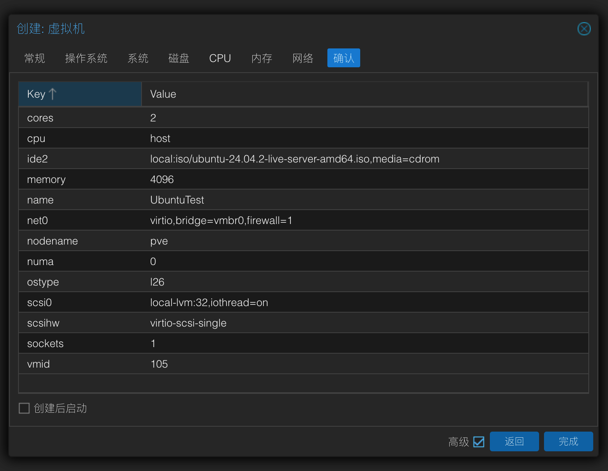608x471 pixels.
Task: Close the Create VM dialog
Action: [x=584, y=29]
